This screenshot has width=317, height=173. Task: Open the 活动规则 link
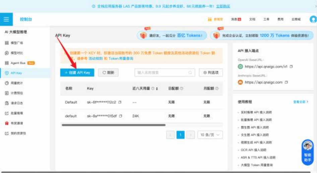(x=96, y=58)
